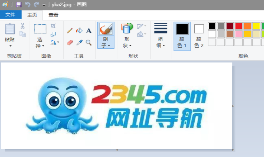Select the Magnifier tool
This screenshot has width=264, height=157.
(x=88, y=43)
